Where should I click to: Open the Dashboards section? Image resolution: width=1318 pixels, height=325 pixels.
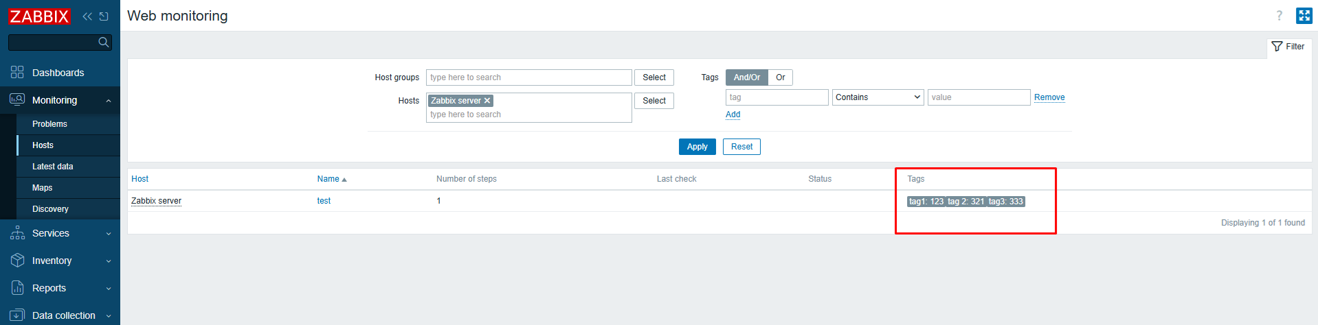pyautogui.click(x=58, y=73)
